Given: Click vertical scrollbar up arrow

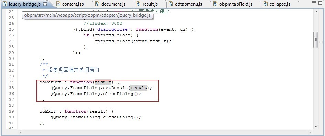Looking at the screenshot, I should point(316,12).
